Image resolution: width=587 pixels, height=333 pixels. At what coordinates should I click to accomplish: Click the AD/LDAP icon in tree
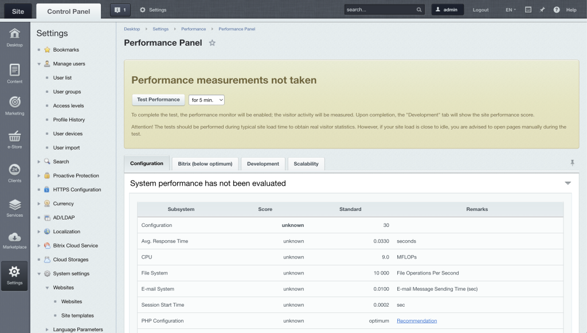point(47,218)
